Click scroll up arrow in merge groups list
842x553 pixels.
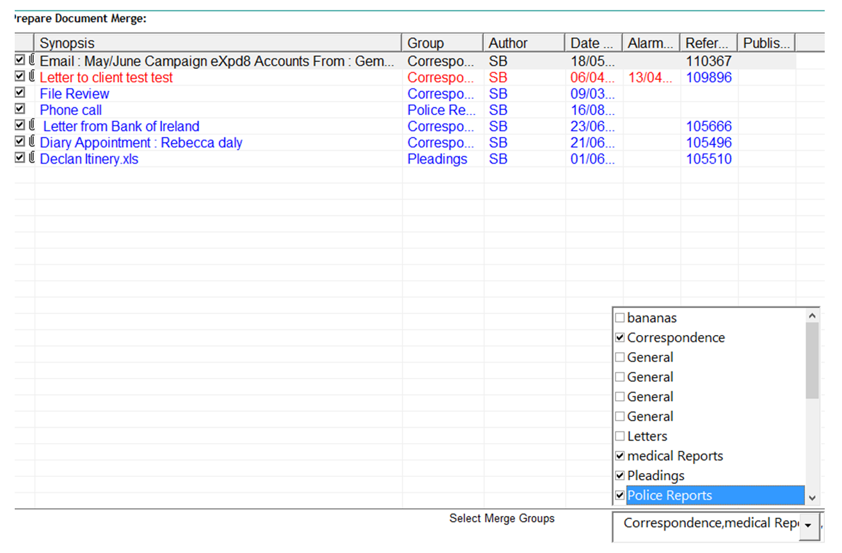tap(812, 315)
